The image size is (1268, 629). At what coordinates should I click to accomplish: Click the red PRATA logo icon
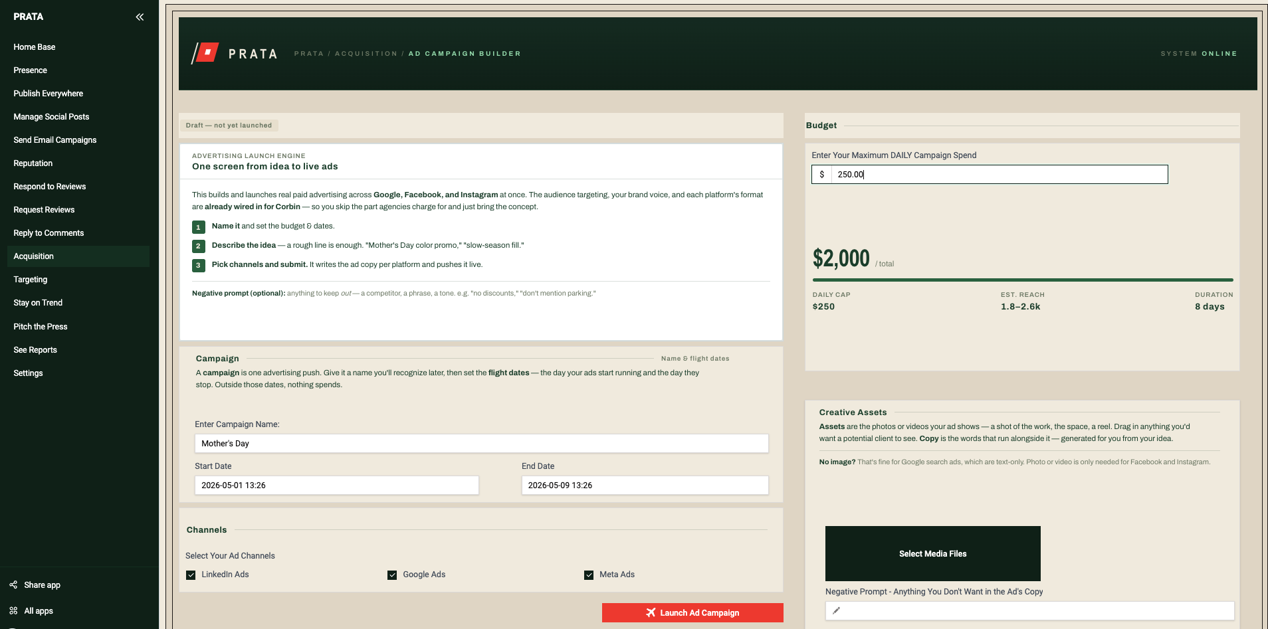[x=205, y=53]
